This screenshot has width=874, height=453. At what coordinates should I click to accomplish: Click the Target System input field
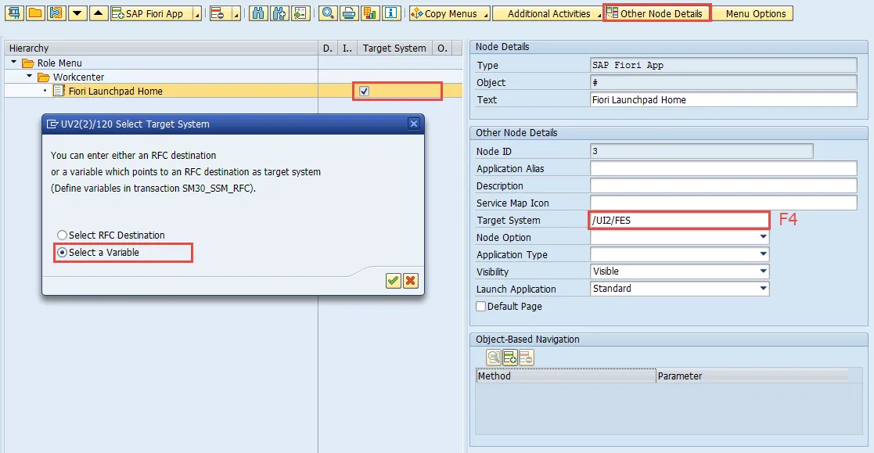678,221
